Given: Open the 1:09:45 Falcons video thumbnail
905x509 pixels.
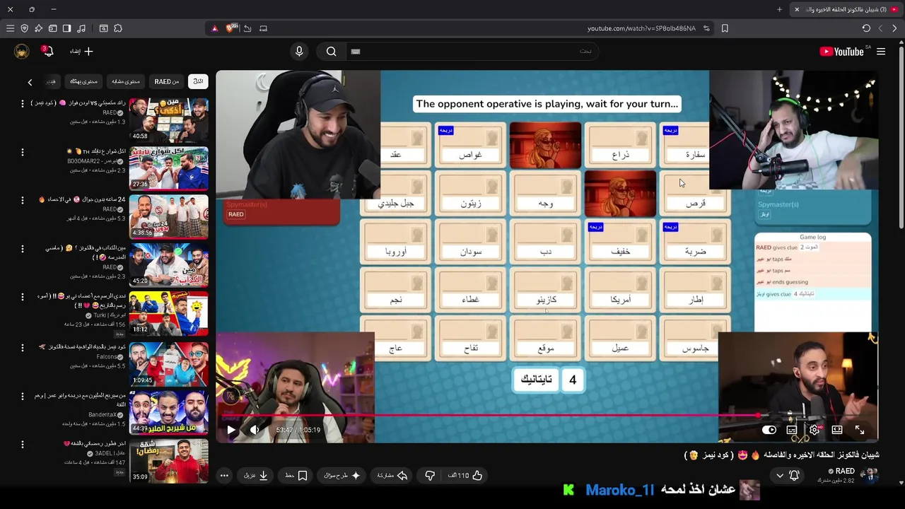Looking at the screenshot, I should [x=169, y=363].
